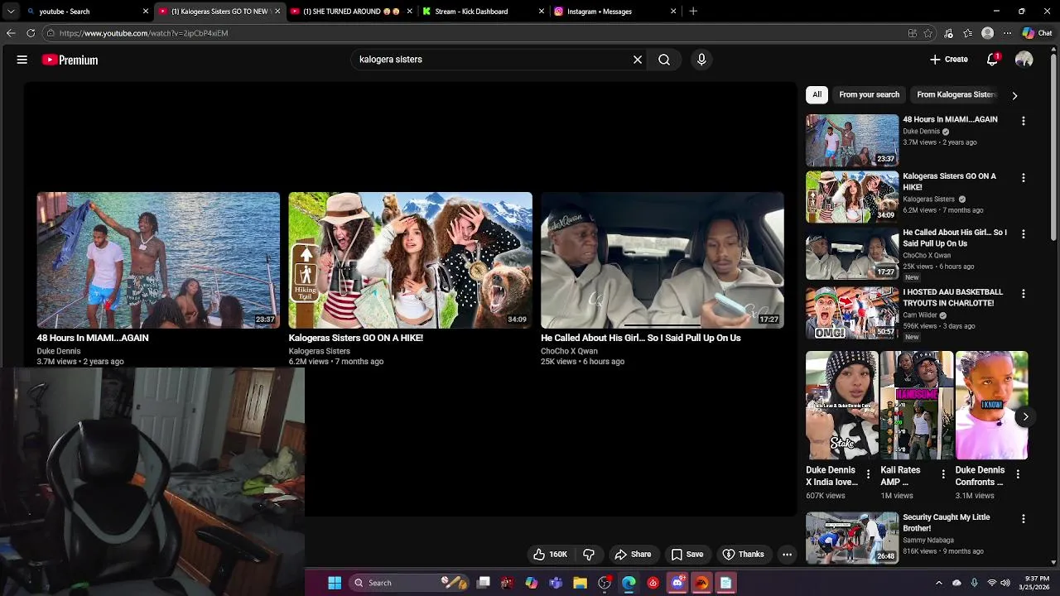Open a new browser tab with plus

click(x=693, y=12)
